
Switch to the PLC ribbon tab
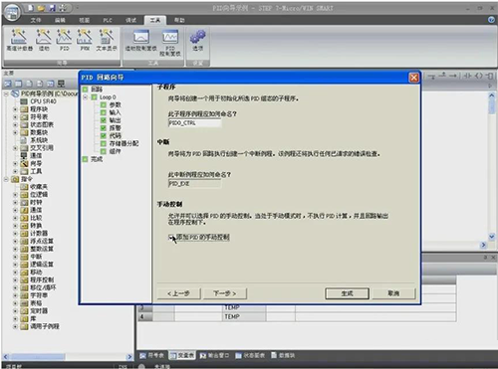tap(108, 20)
